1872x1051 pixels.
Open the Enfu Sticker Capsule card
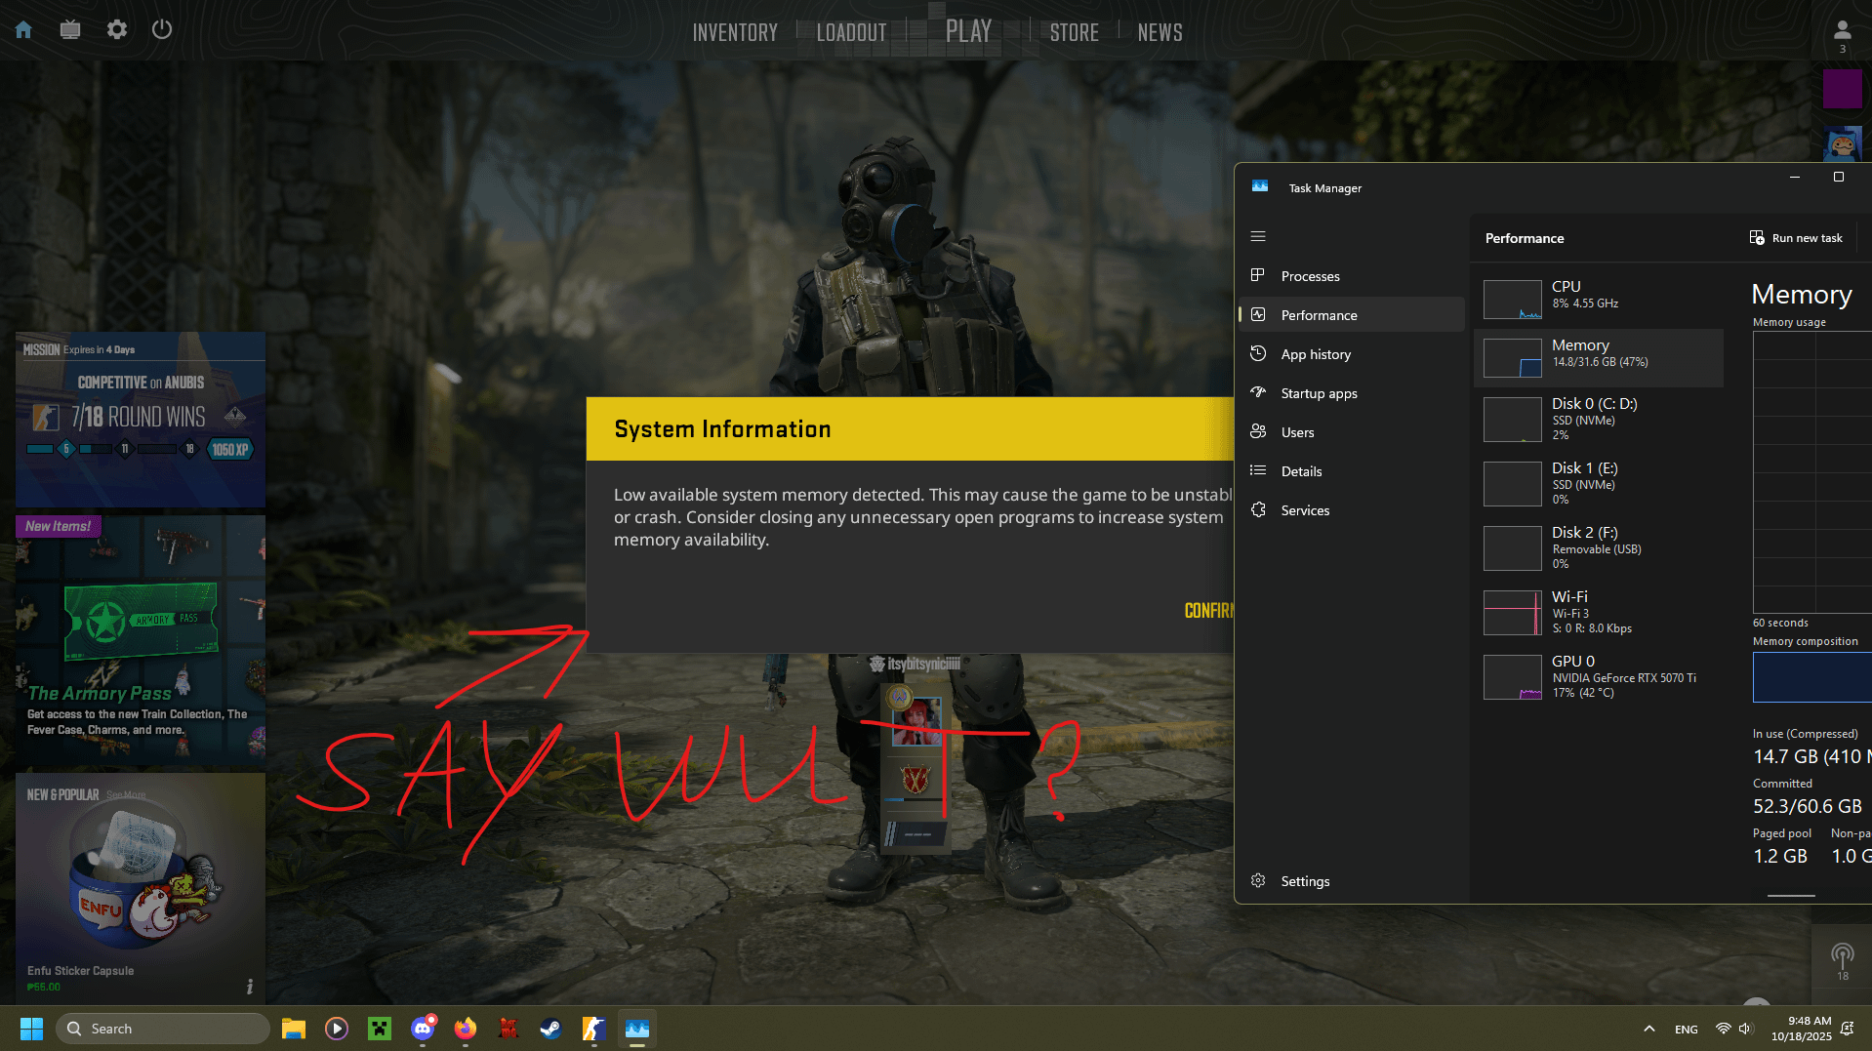(141, 887)
